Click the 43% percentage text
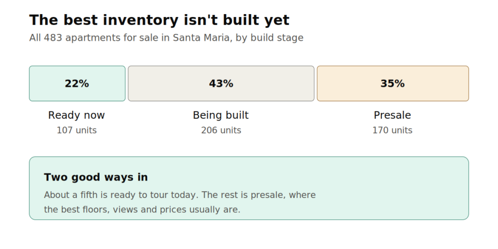 click(221, 84)
